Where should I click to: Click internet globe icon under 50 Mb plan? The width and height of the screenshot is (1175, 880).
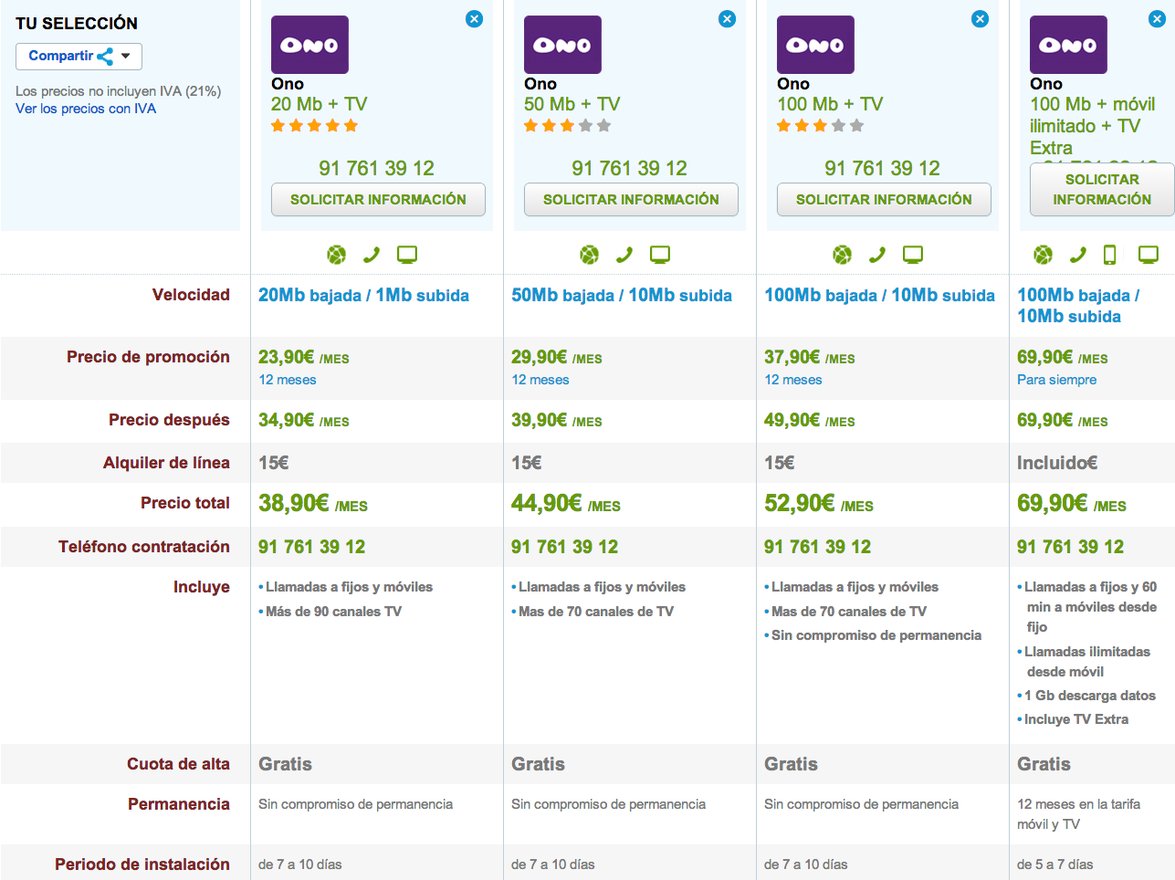(x=590, y=255)
